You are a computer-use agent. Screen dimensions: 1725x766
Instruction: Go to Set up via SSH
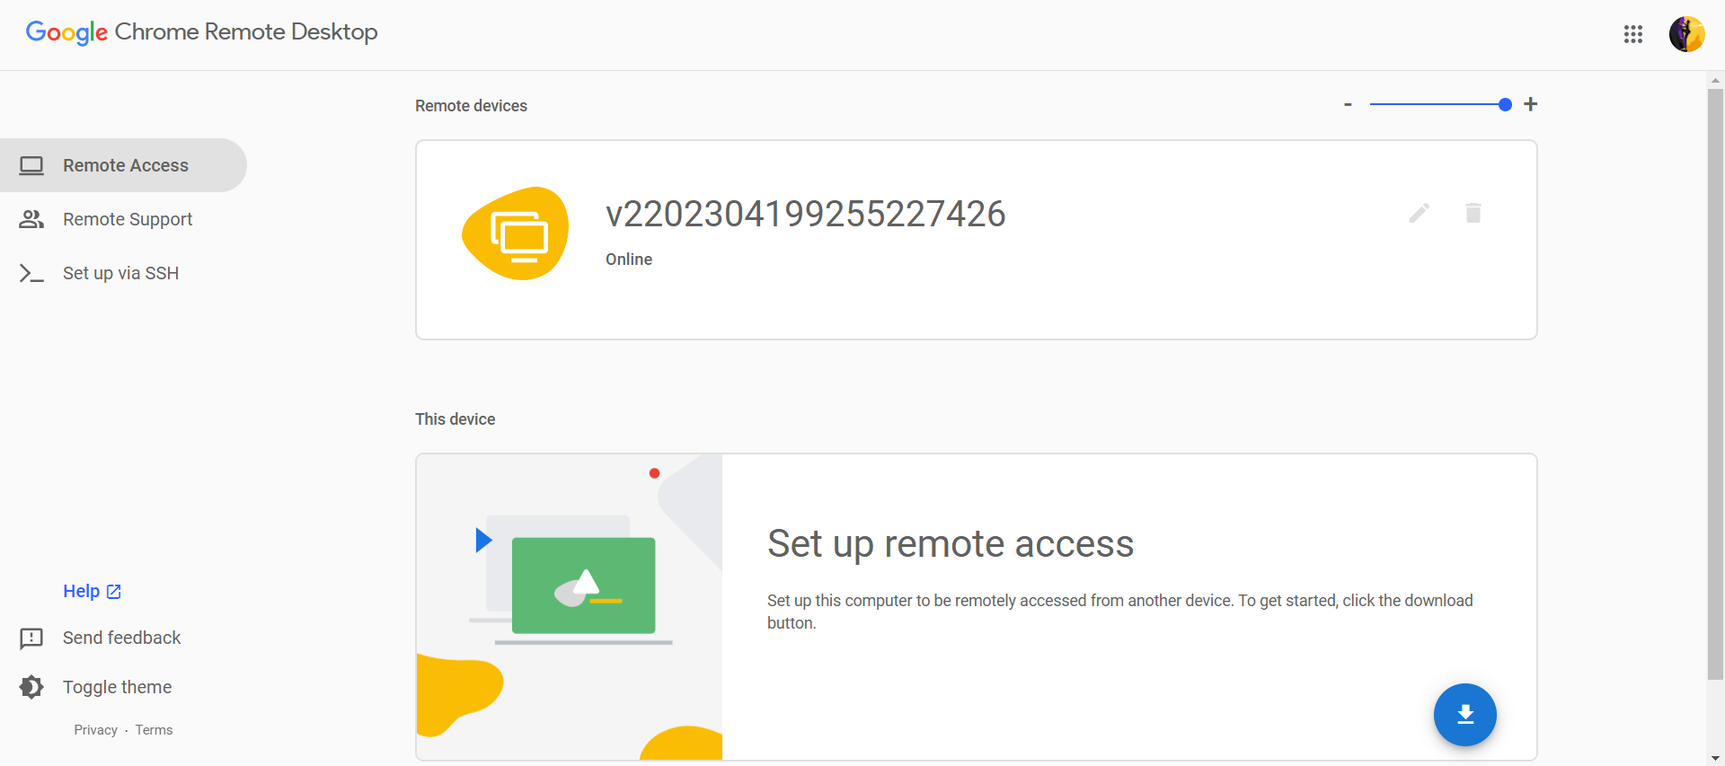(x=123, y=273)
